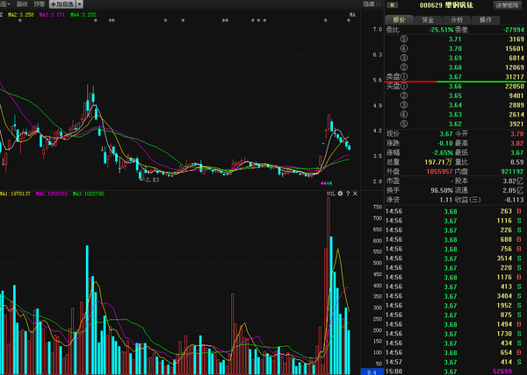
Task: Click sell level 2 circle marker
Action: (x=404, y=67)
